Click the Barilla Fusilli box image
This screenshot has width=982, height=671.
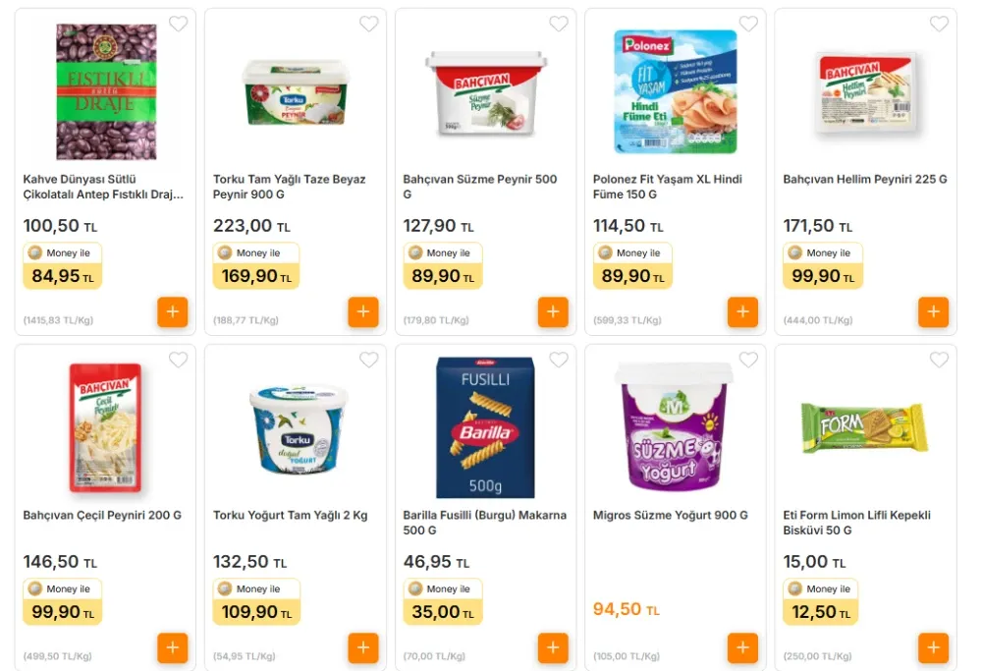485,428
